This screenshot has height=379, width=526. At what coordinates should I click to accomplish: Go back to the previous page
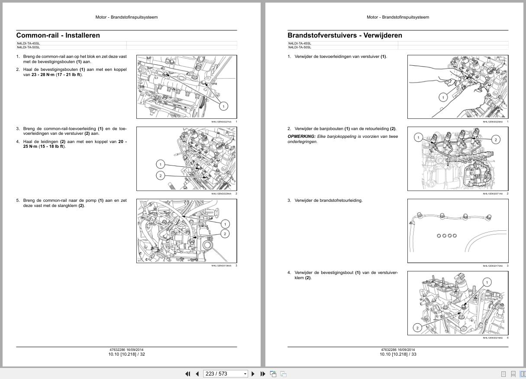[x=197, y=373]
